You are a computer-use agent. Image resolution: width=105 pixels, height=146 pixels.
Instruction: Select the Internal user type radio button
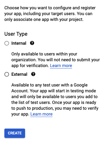click(x=7, y=43)
